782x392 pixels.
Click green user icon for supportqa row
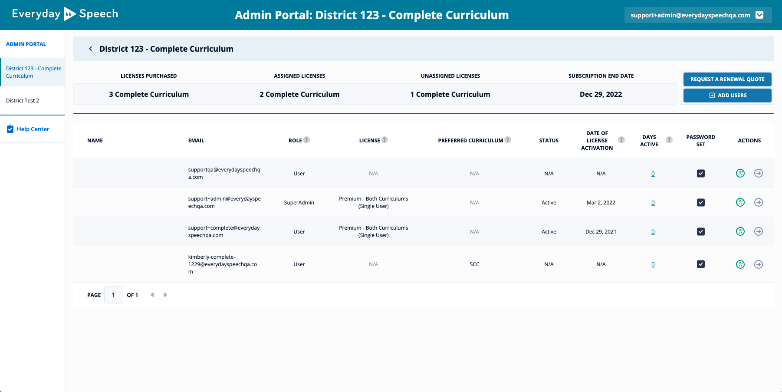[740, 173]
